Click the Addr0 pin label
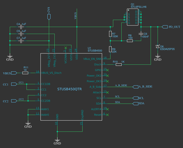The height and width of the screenshot is (148, 183). 45,115
